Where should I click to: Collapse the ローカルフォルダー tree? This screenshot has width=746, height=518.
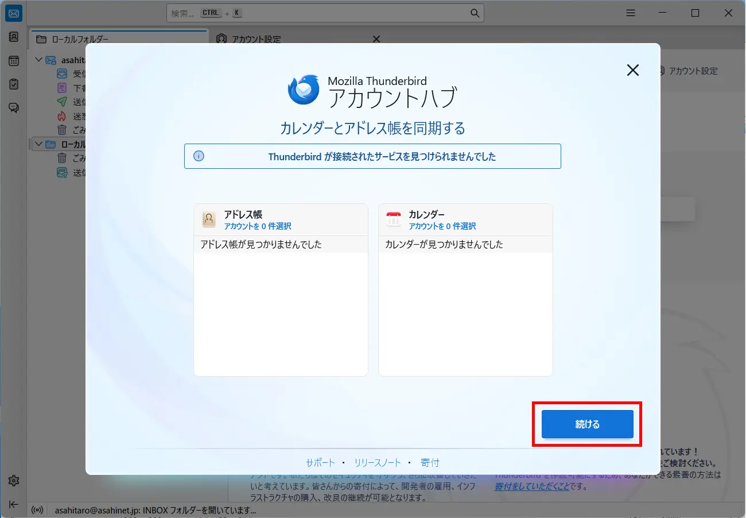click(x=39, y=144)
